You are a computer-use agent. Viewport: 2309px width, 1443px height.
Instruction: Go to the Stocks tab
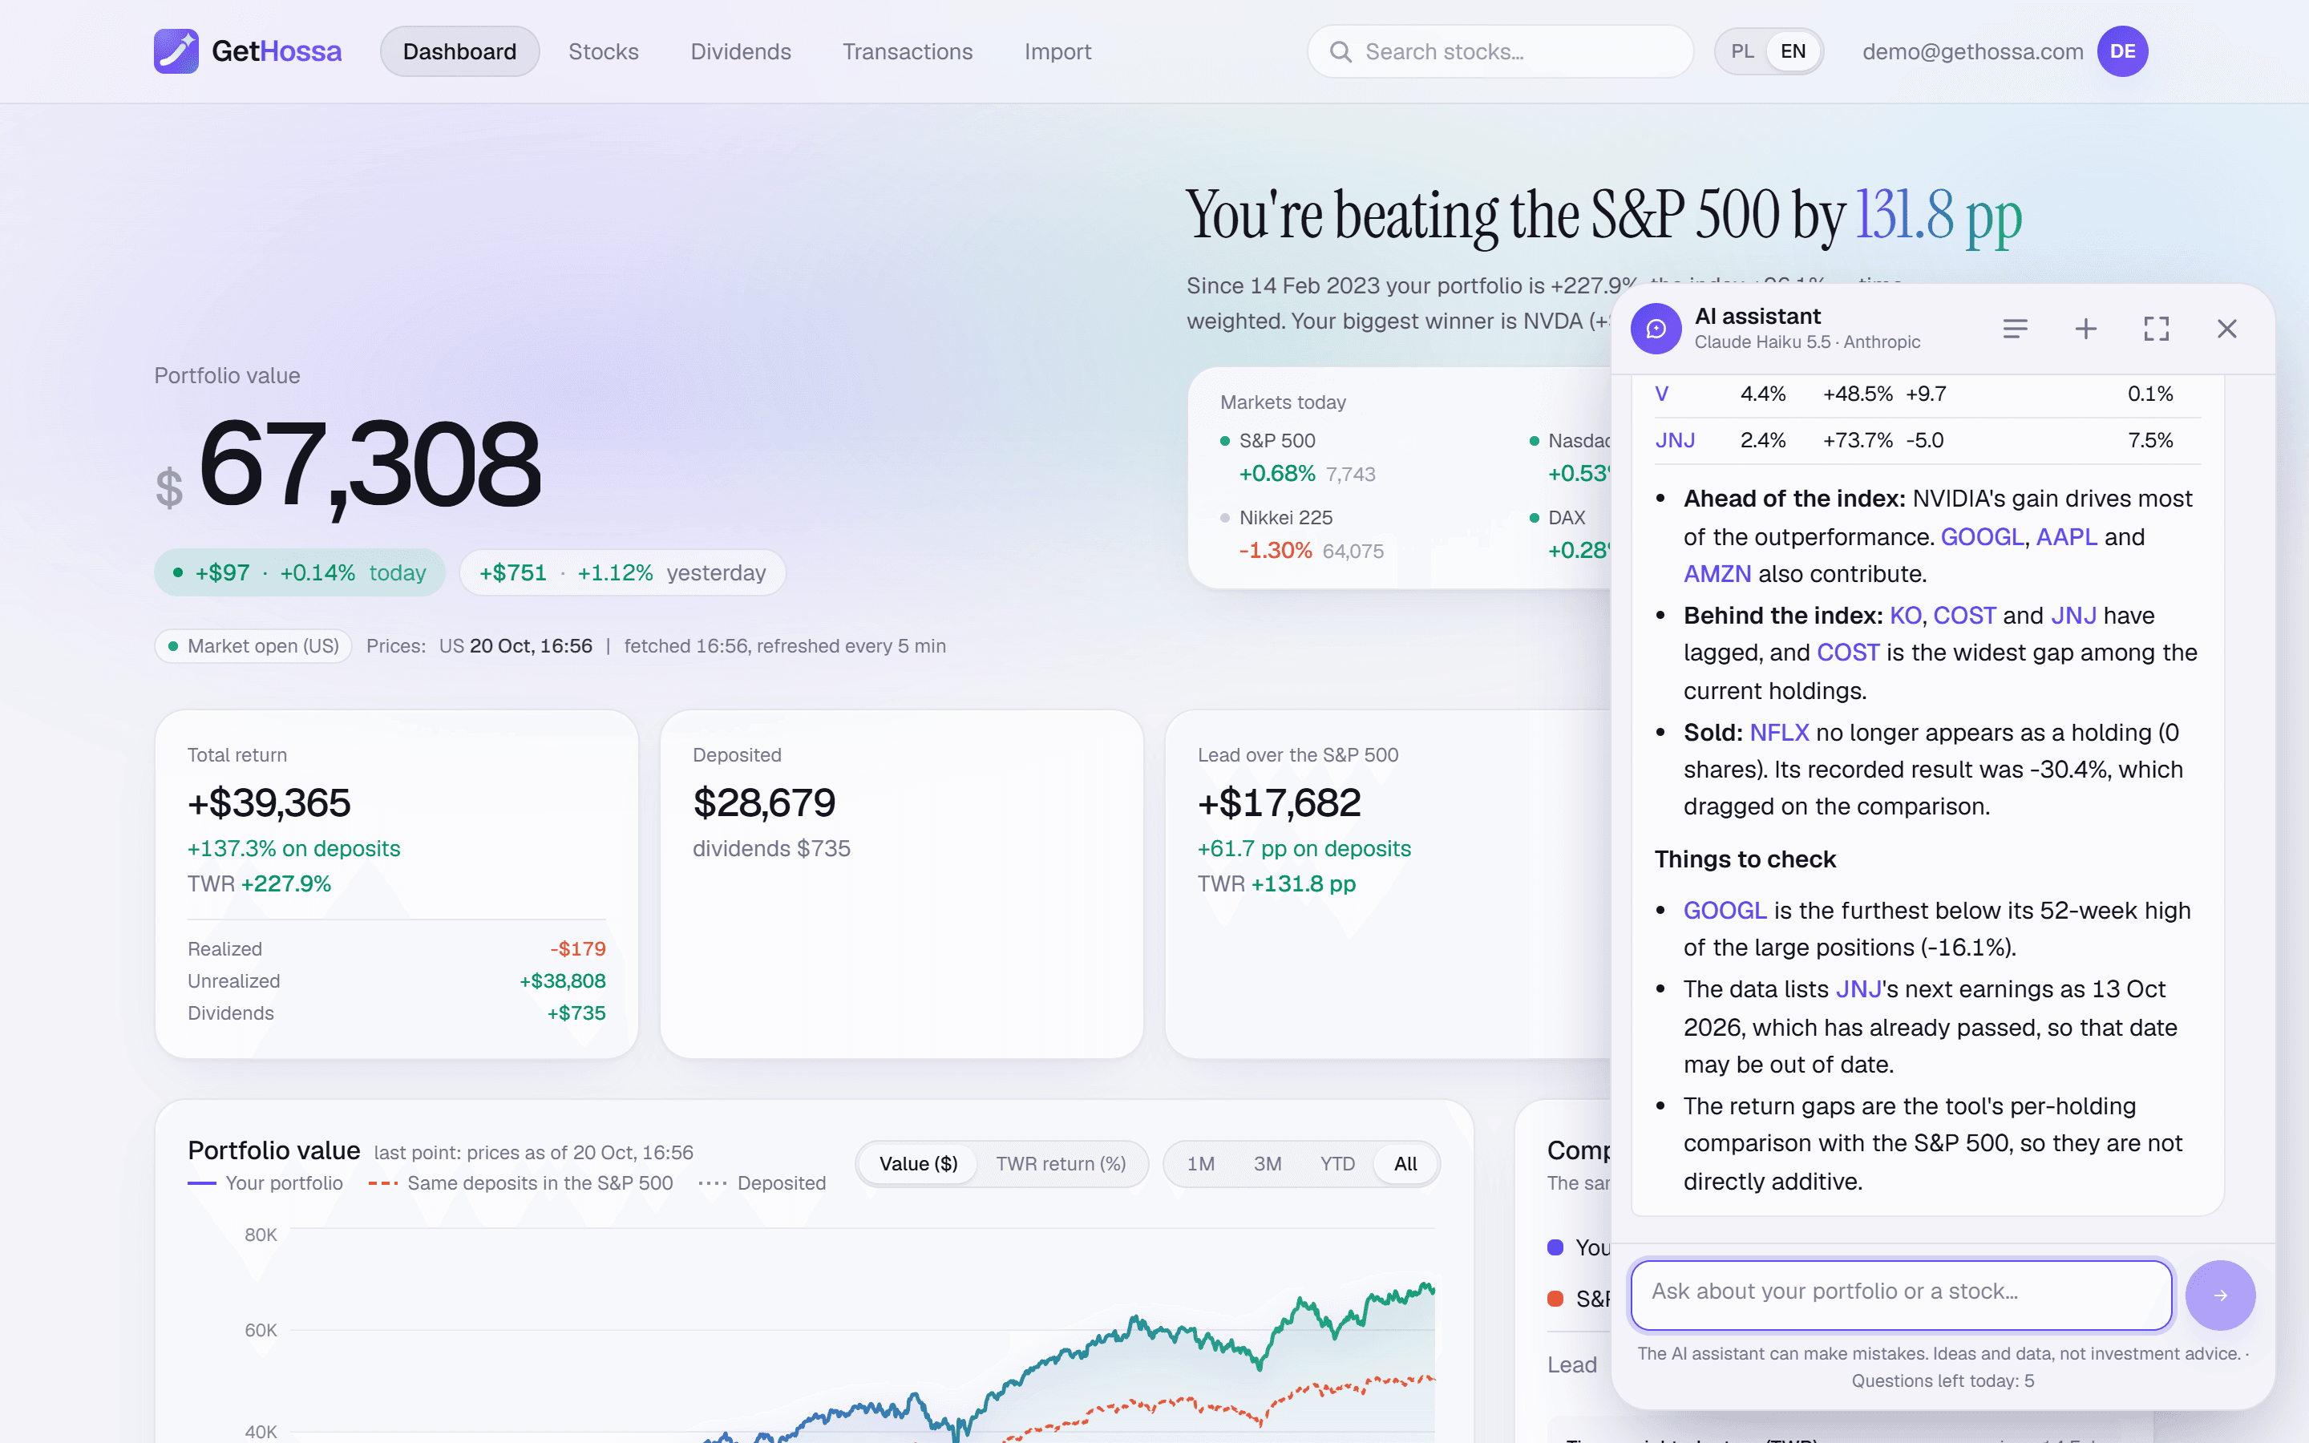pyautogui.click(x=604, y=51)
